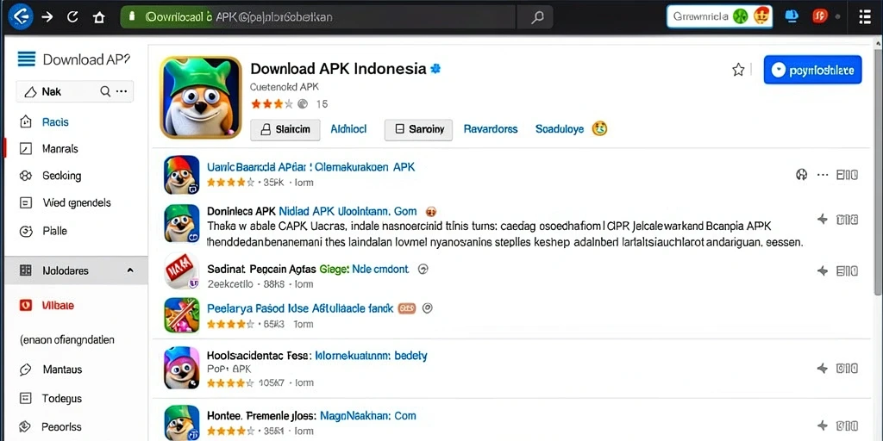The width and height of the screenshot is (883, 441).
Task: Click the emoji badge after Uloolntann. Gom
Action: 431,212
